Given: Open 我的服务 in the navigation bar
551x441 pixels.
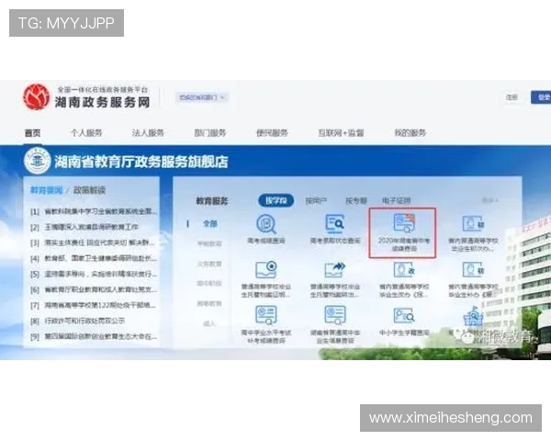Looking at the screenshot, I should pyautogui.click(x=410, y=133).
